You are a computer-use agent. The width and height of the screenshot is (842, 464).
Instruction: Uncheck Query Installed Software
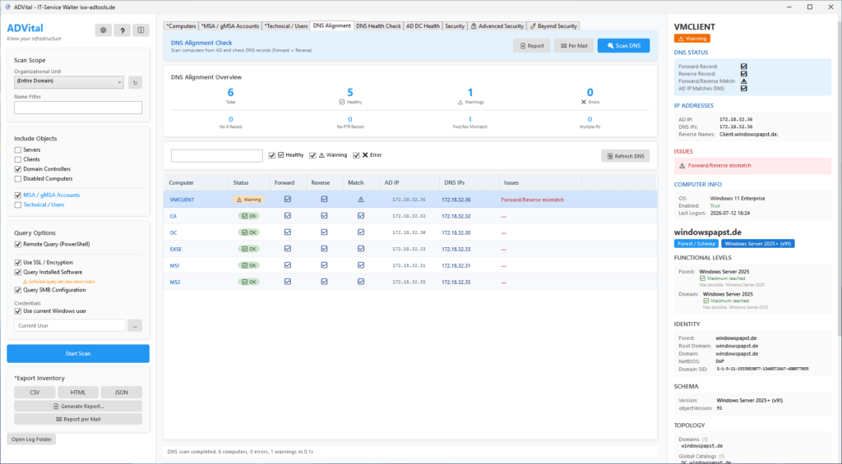click(x=18, y=273)
